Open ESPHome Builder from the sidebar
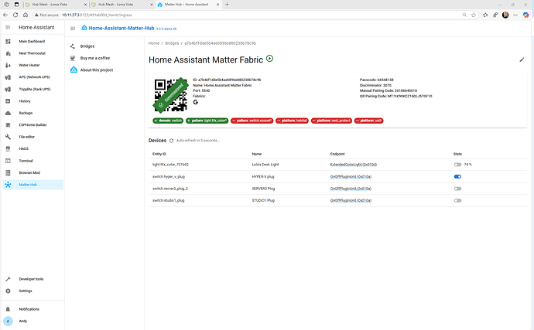This screenshot has height=330, width=534. 34,124
